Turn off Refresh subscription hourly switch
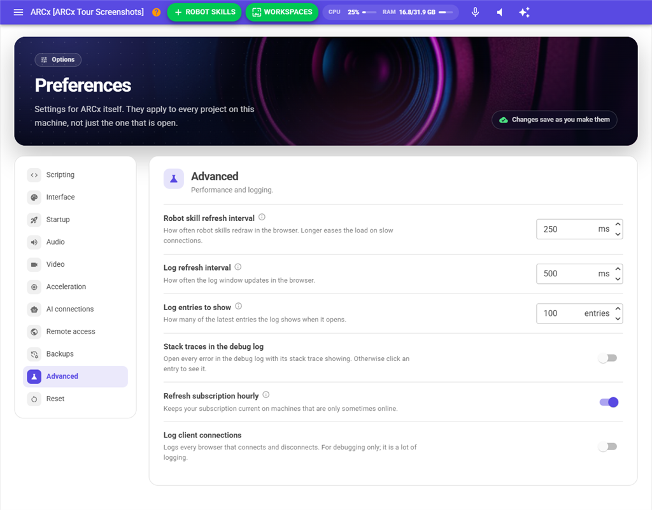Screen dimensions: 652x510 click(609, 402)
